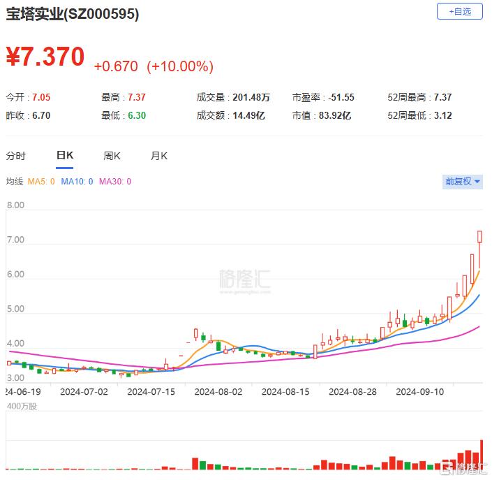Click the MA5: 0 indicator label
Image resolution: width=492 pixels, height=480 pixels.
tap(41, 182)
